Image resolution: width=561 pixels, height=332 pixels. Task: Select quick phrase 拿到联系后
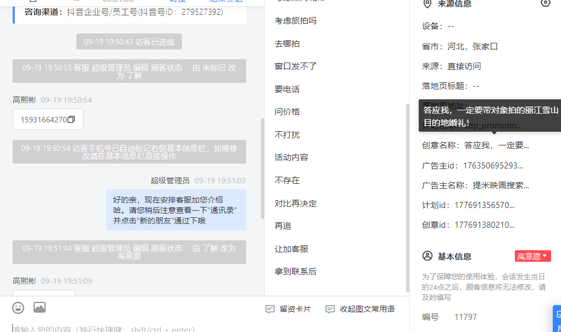click(296, 272)
